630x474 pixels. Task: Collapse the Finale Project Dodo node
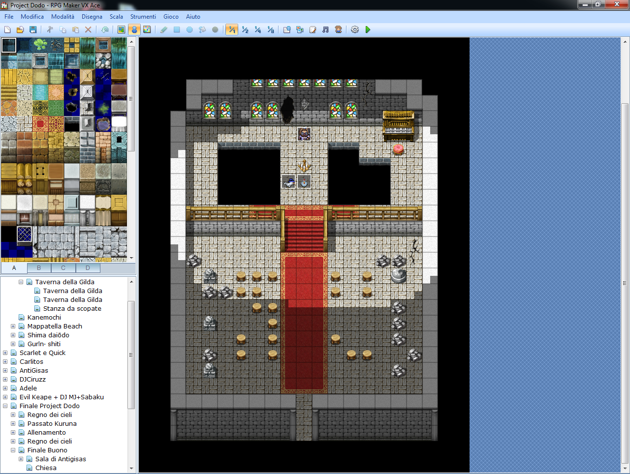pos(5,406)
